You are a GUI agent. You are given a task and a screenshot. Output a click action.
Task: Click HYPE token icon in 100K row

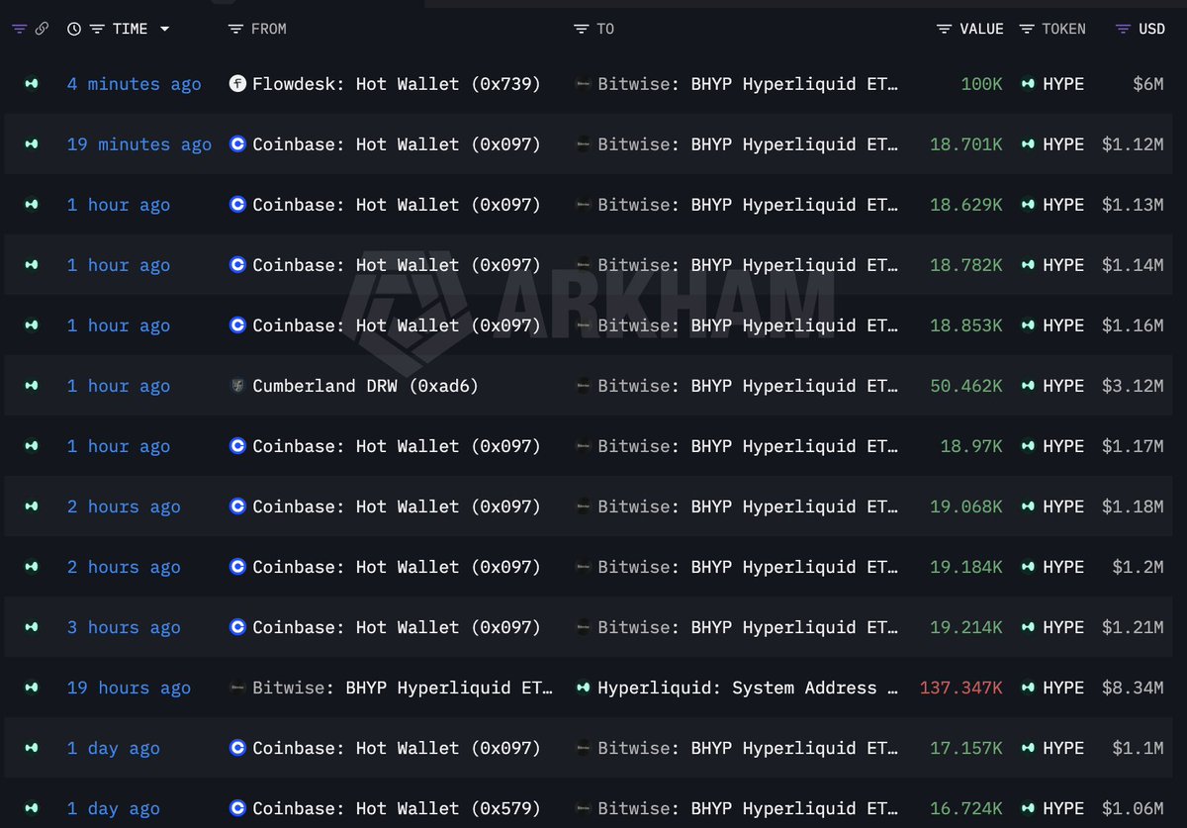point(1028,84)
